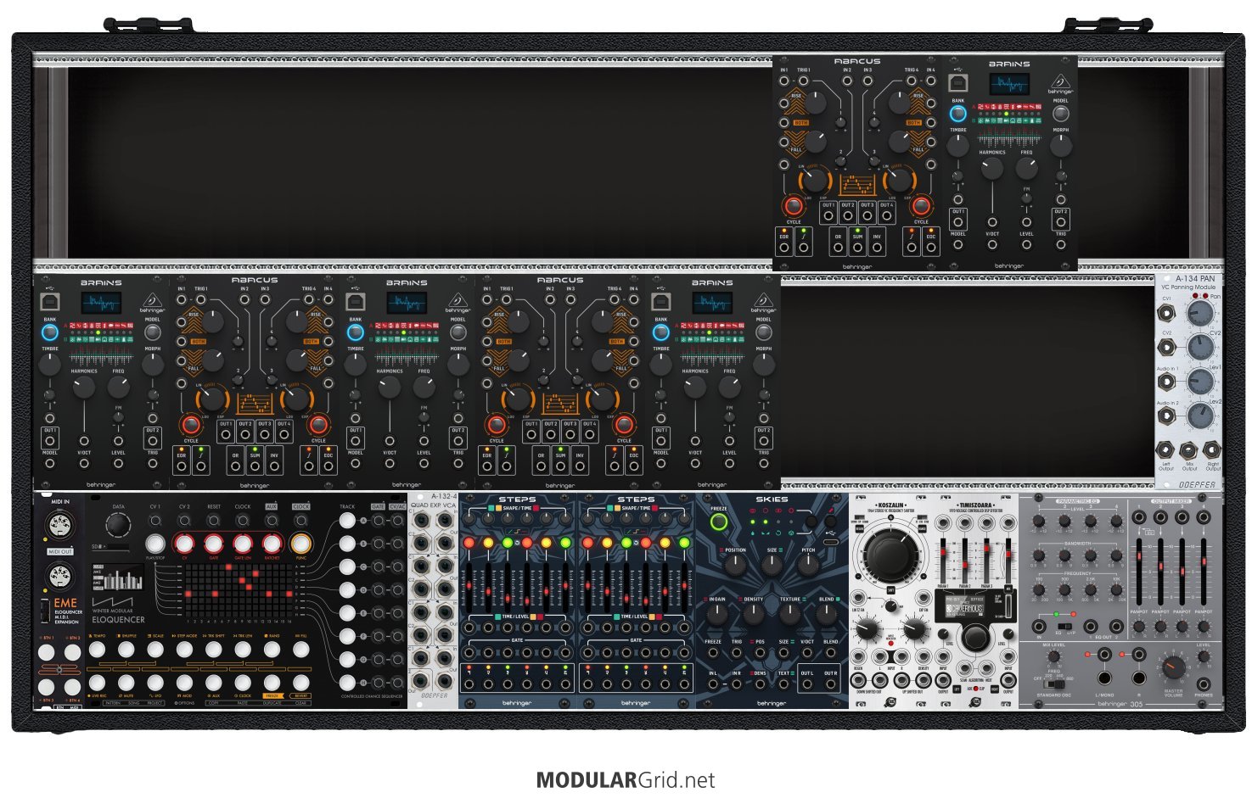Click the waveform display on top-row Brains
Image resolution: width=1252 pixels, height=798 pixels.
(x=1010, y=84)
